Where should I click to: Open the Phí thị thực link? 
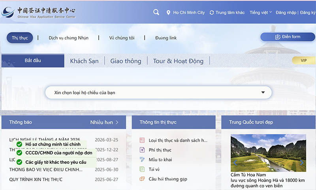[x=160, y=150]
